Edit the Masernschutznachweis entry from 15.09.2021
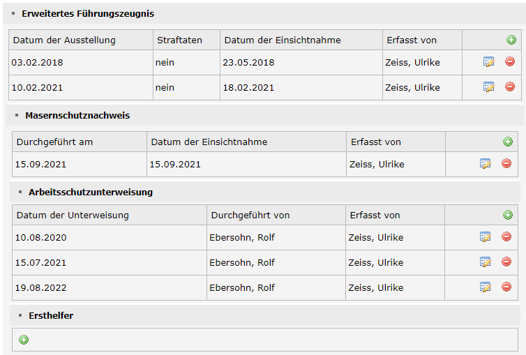The image size is (526, 355). 486,164
